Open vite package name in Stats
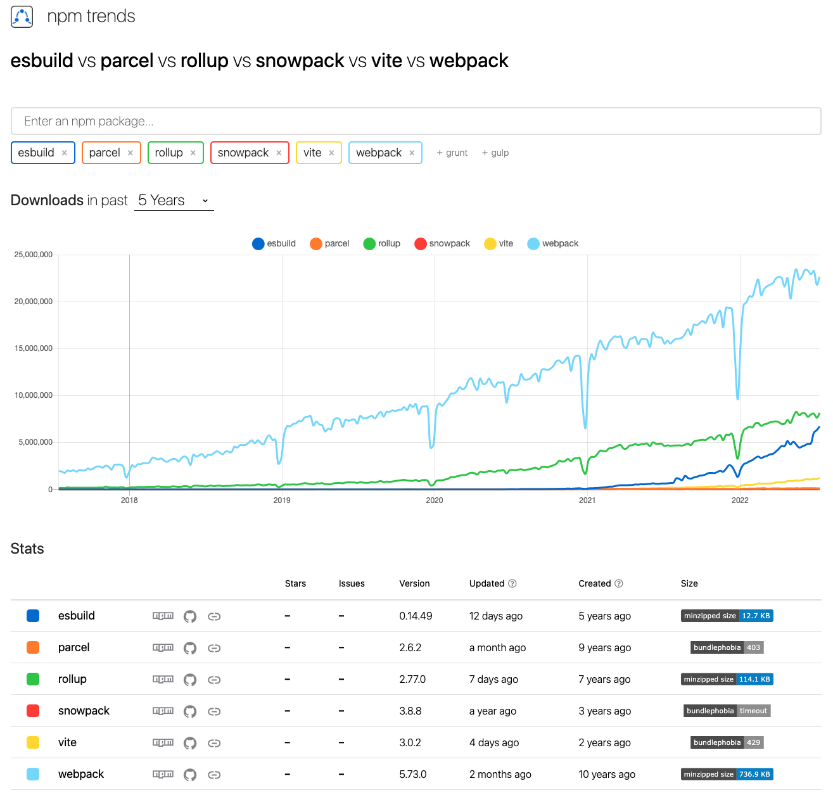 [67, 742]
